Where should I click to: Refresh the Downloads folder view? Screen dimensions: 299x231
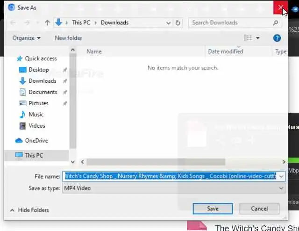tap(178, 23)
